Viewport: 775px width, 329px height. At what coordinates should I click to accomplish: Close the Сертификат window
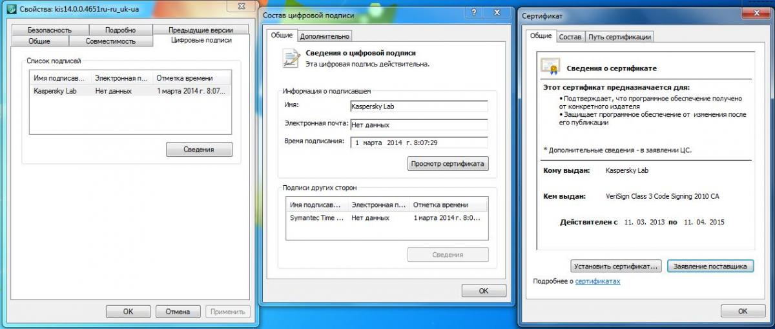[756, 12]
